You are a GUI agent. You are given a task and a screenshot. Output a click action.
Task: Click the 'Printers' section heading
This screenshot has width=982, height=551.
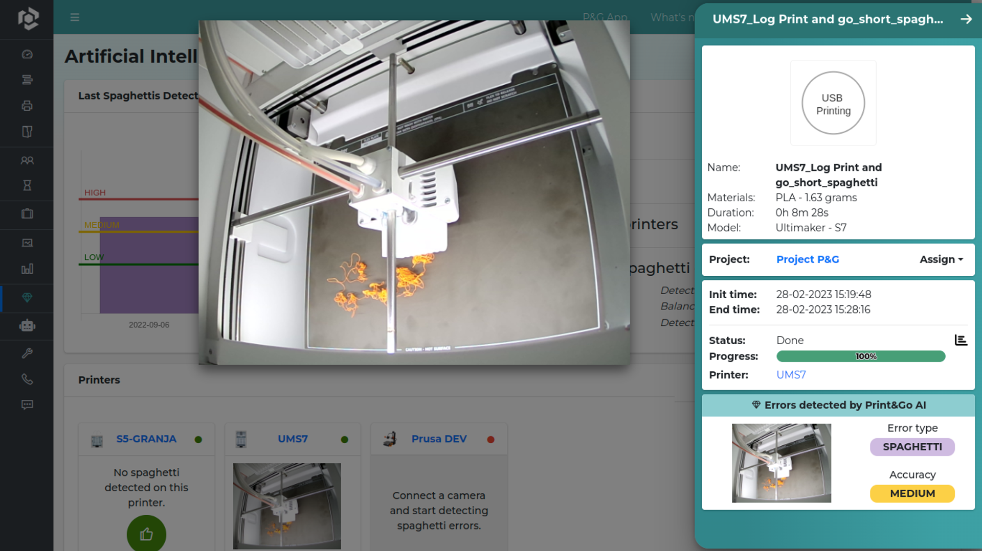tap(99, 380)
